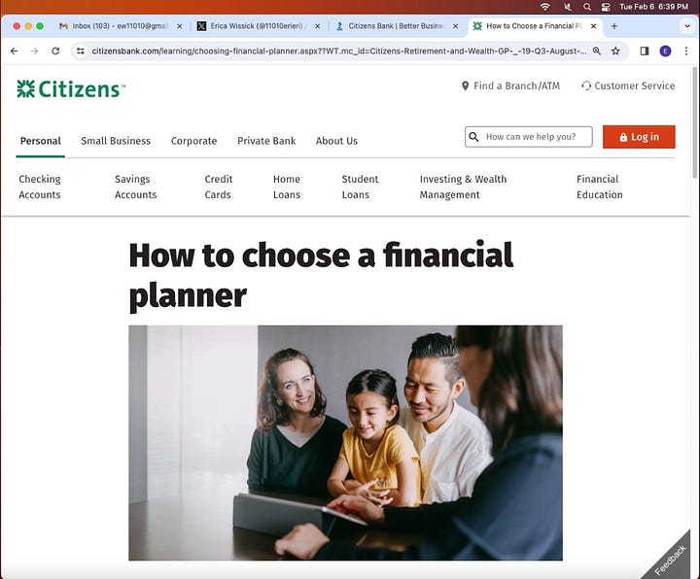The height and width of the screenshot is (579, 700).
Task: Bookmark this page with the star icon
Action: [615, 51]
